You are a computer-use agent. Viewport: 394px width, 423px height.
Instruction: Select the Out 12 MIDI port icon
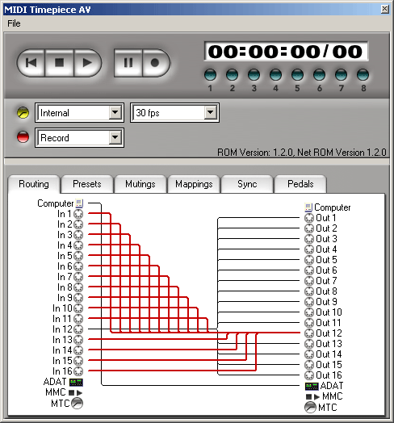click(x=309, y=333)
